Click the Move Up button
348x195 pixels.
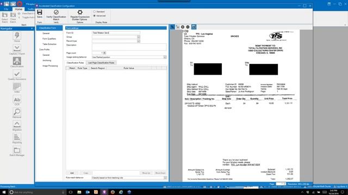tap(146, 173)
